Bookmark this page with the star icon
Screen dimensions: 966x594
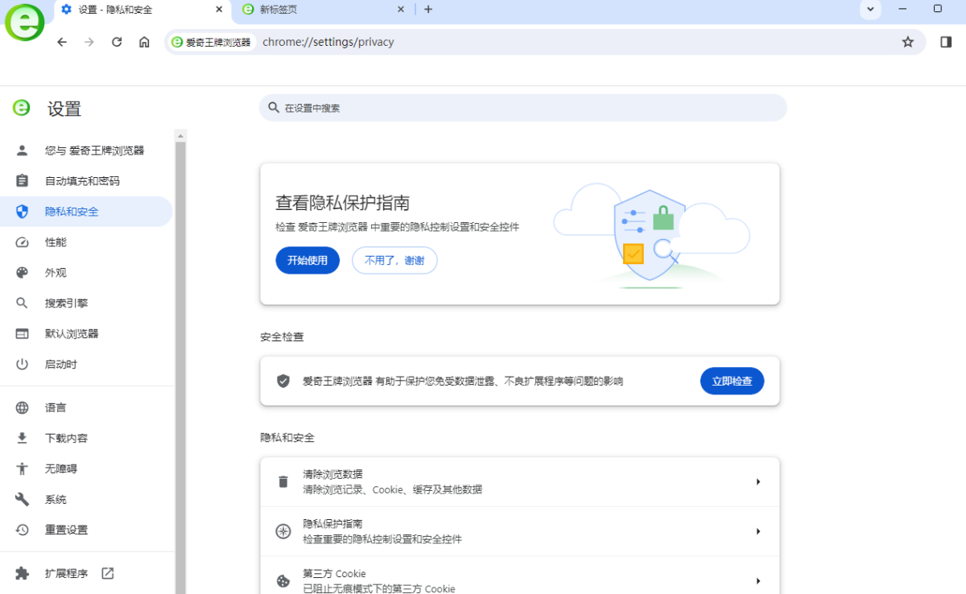[908, 41]
